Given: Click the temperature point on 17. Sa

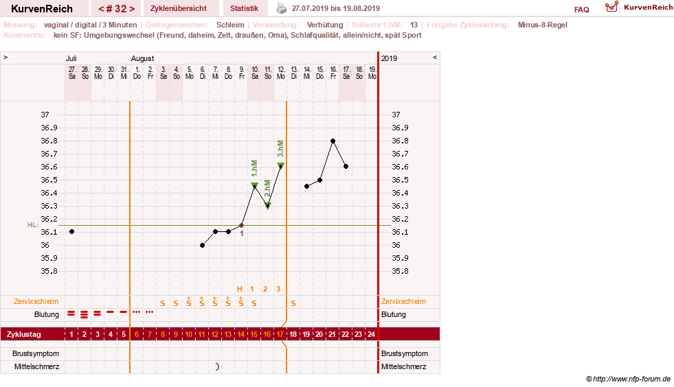Looking at the screenshot, I should [x=346, y=166].
